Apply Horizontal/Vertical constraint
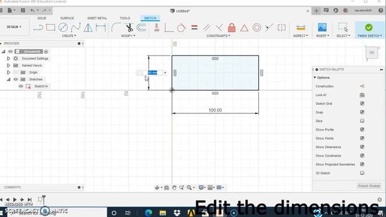Image resolution: width=386 pixels, height=217 pixels. click(x=157, y=27)
